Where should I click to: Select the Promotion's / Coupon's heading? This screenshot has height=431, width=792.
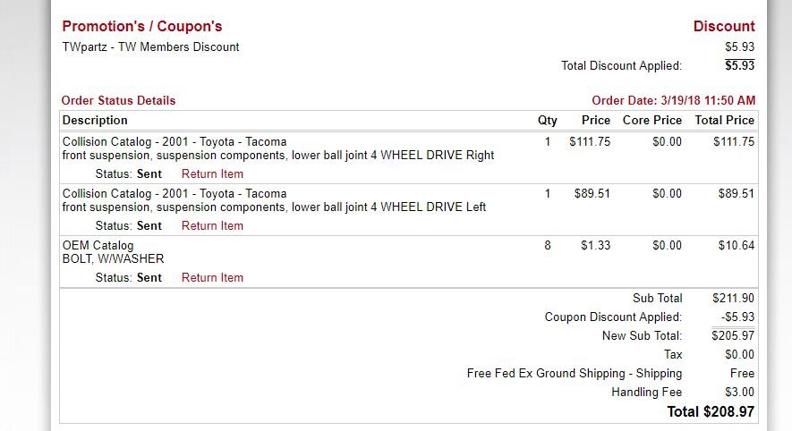click(x=142, y=26)
